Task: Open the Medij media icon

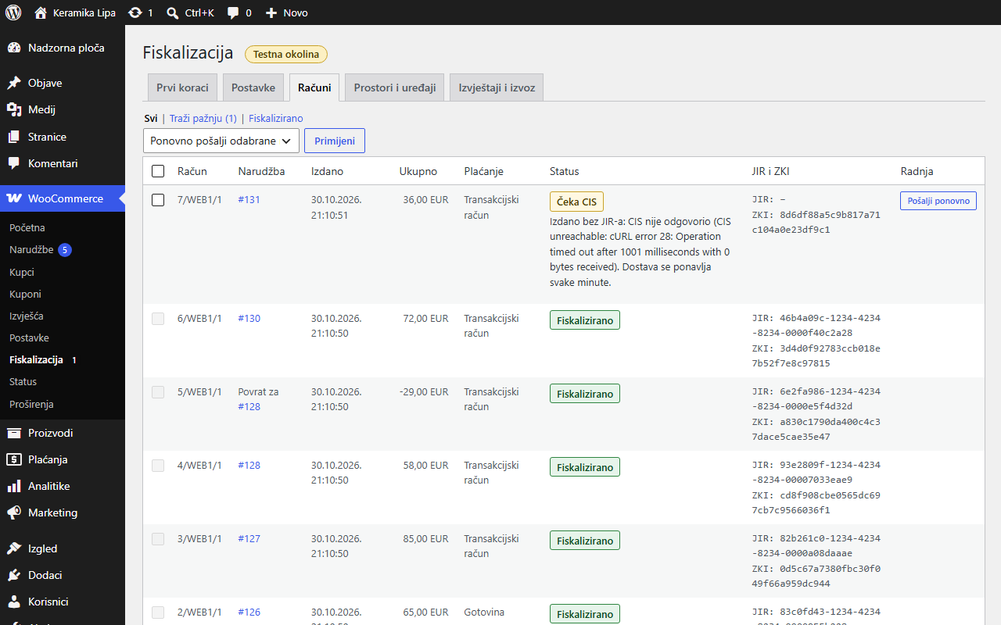Action: click(x=14, y=109)
